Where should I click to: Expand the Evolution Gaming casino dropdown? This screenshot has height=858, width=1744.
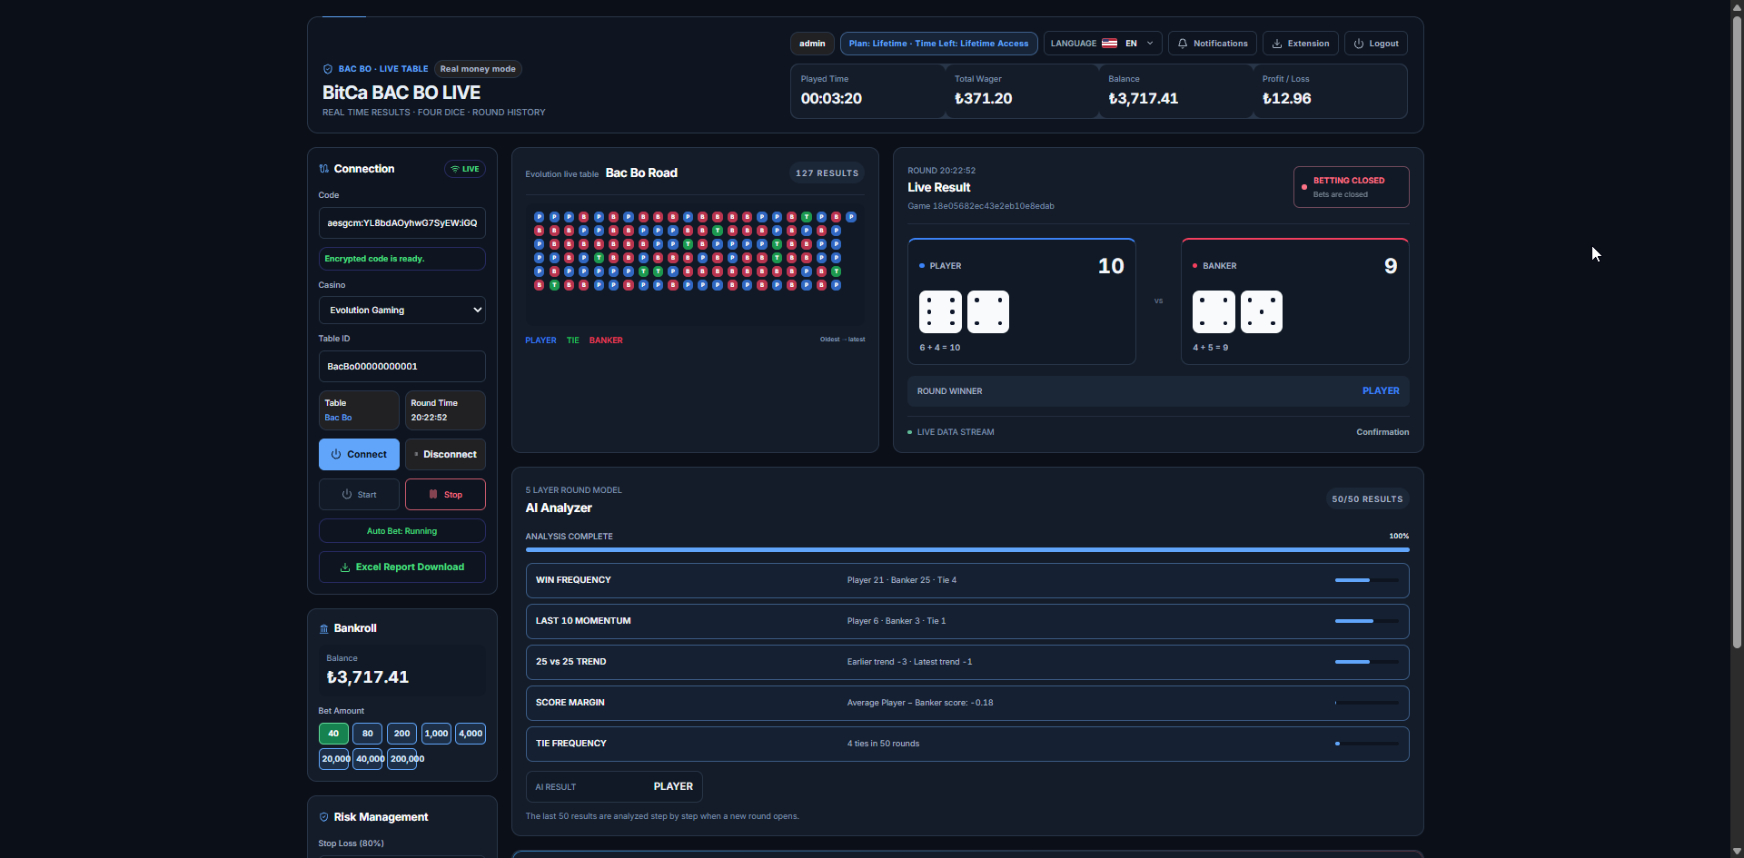[x=402, y=311]
